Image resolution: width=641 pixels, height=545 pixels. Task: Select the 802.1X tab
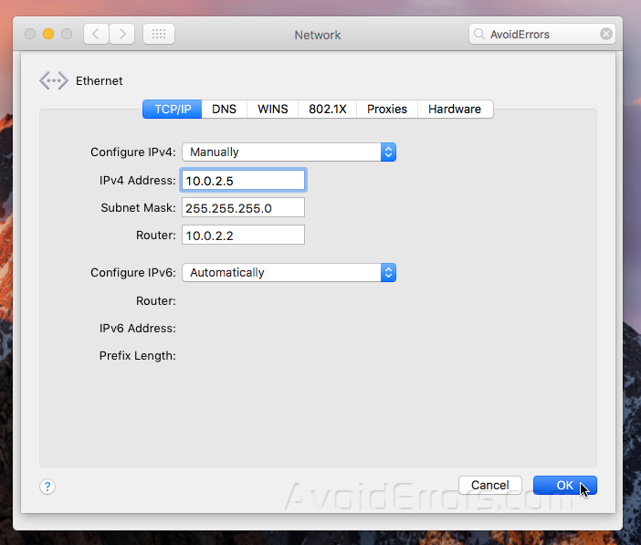point(327,109)
